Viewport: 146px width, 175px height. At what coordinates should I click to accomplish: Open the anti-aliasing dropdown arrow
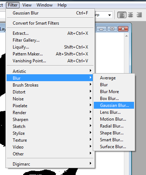click(109, 15)
